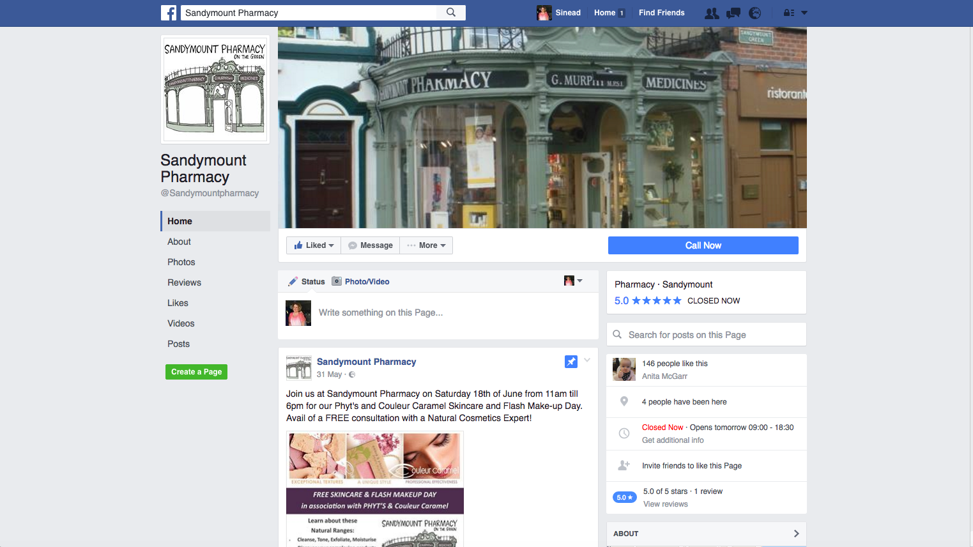Click the green Create a Page button
The image size is (973, 547).
point(197,372)
